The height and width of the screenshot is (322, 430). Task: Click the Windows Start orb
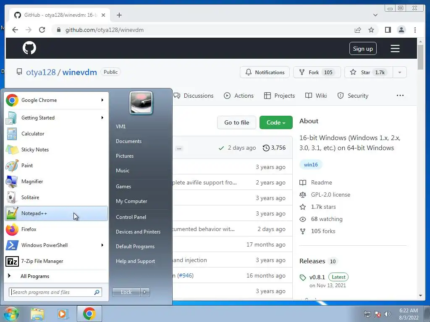[11, 314]
